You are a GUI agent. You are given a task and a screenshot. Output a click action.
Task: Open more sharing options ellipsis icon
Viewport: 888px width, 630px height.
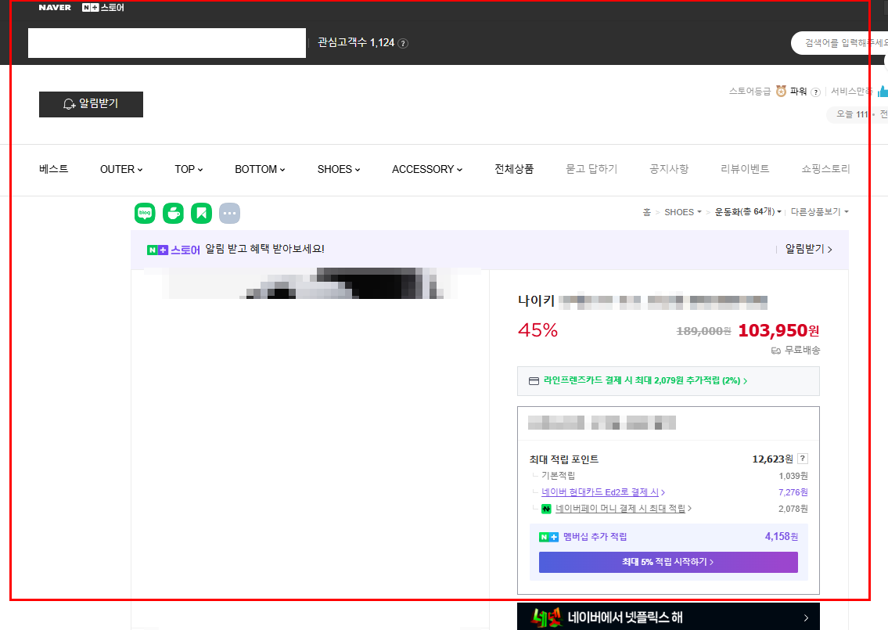pos(229,213)
